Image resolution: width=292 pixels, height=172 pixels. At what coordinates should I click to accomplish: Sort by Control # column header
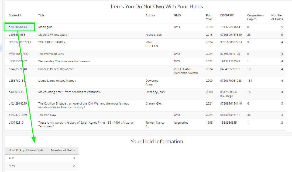click(x=15, y=15)
